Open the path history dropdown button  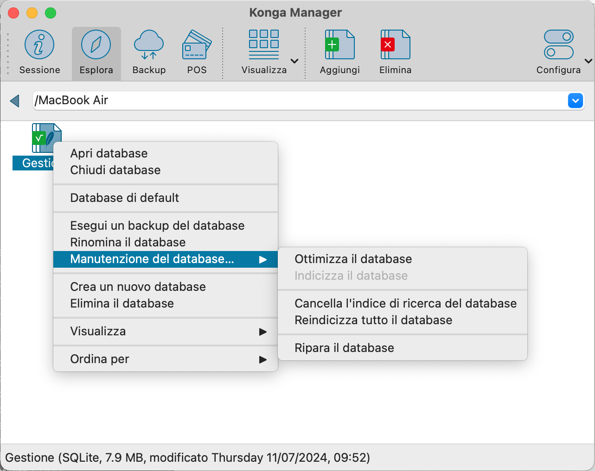coord(575,100)
